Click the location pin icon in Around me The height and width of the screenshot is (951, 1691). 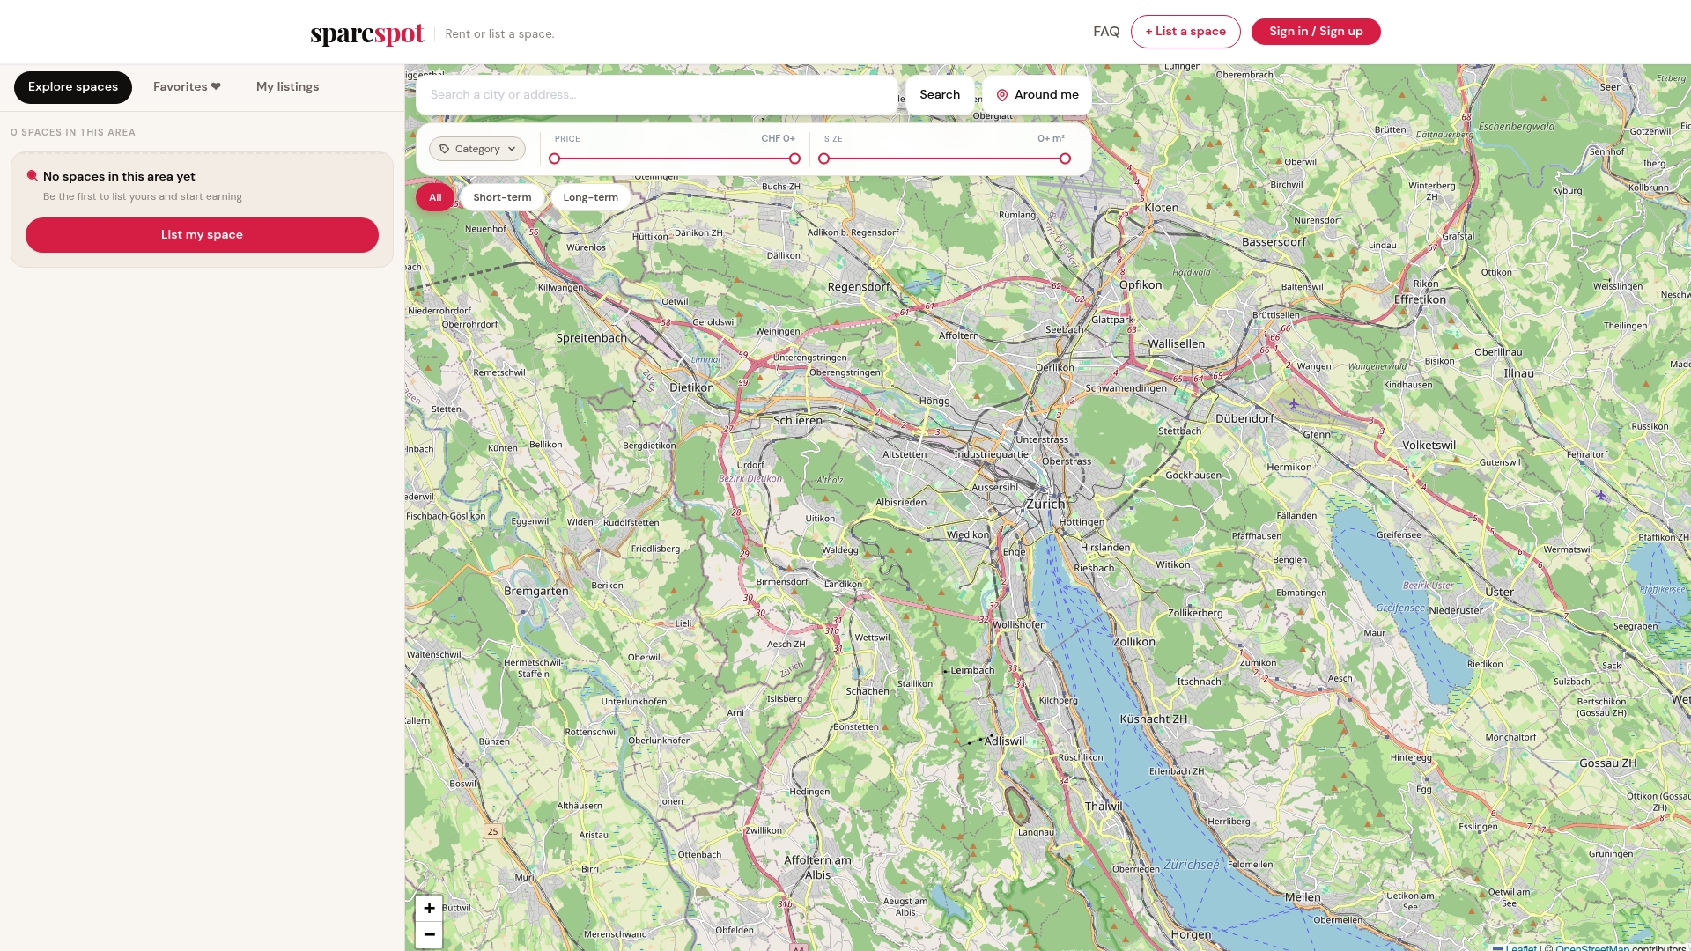1002,95
